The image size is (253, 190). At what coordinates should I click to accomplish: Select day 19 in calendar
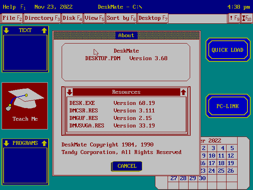point(231,163)
